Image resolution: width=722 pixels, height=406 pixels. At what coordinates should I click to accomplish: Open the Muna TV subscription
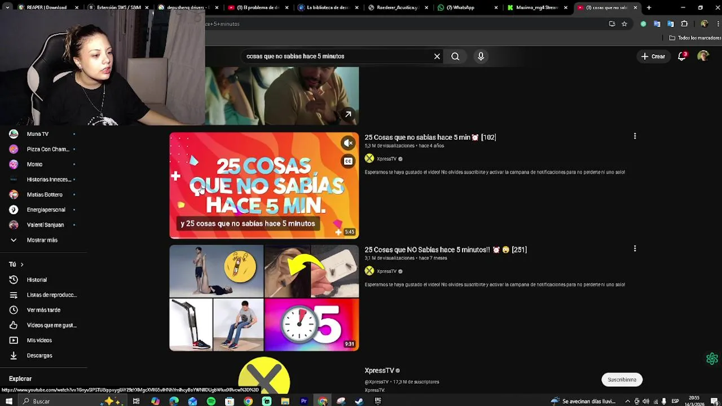coord(43,134)
